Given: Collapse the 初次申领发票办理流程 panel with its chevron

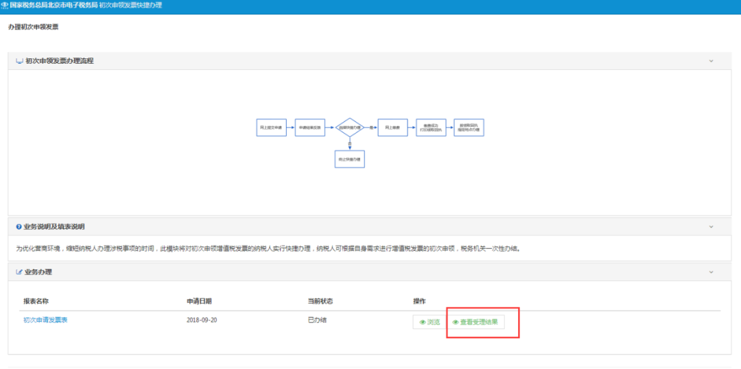Looking at the screenshot, I should click(x=711, y=61).
